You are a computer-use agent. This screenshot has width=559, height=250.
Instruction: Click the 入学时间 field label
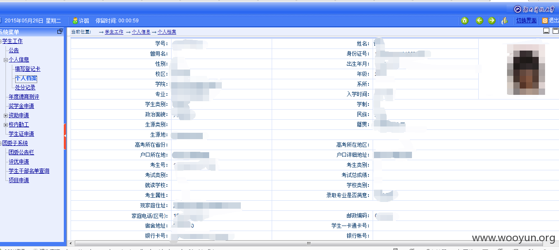click(x=358, y=94)
